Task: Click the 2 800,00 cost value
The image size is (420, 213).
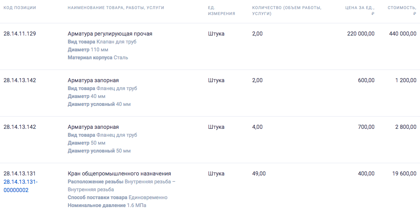Action: (406, 127)
